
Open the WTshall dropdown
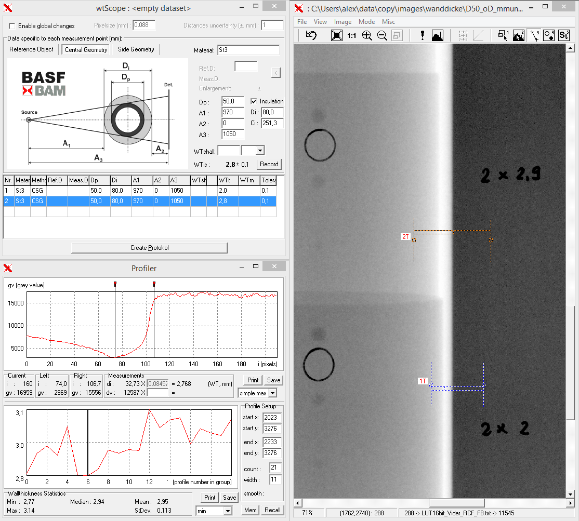259,151
